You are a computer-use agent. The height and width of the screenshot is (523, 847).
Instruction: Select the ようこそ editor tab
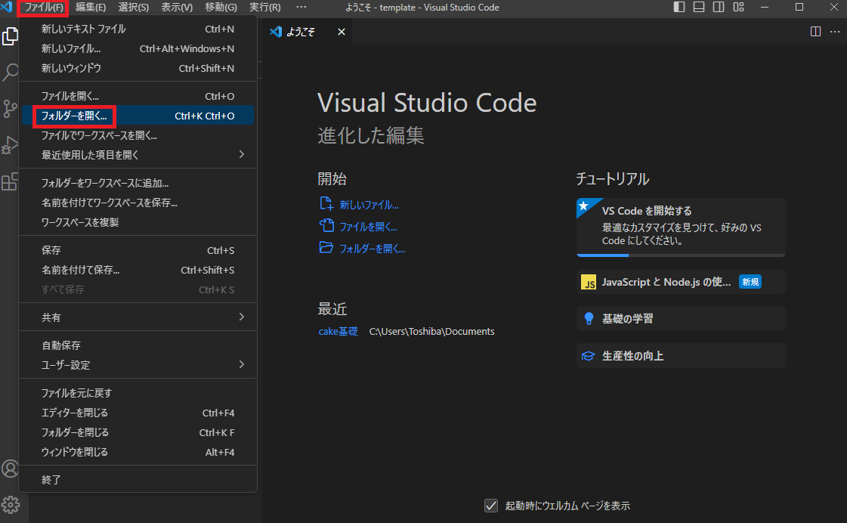click(x=308, y=32)
